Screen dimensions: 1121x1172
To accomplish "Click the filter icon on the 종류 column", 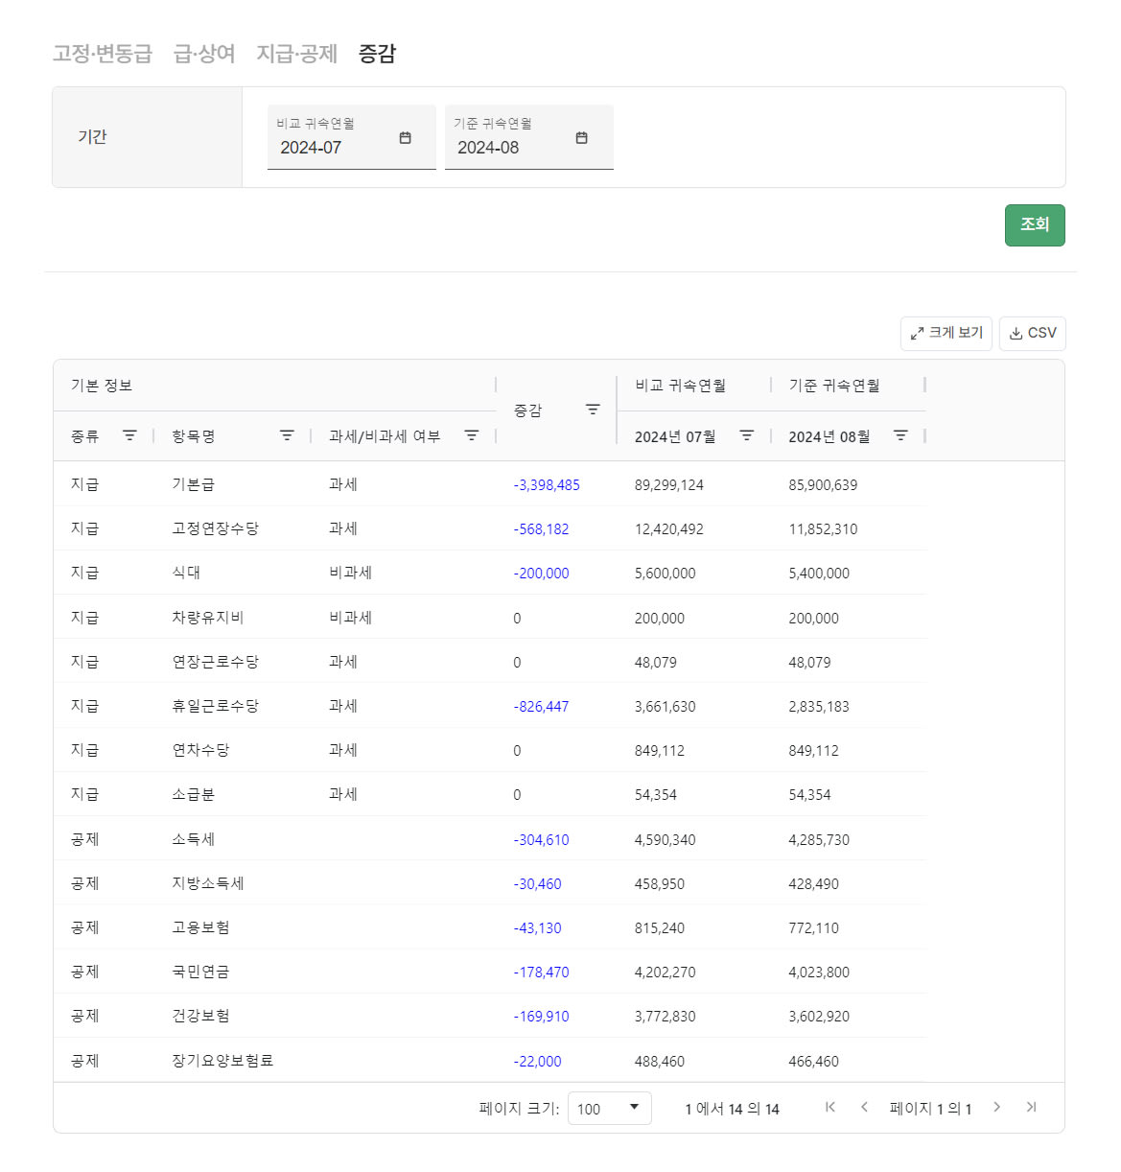I will pyautogui.click(x=129, y=435).
